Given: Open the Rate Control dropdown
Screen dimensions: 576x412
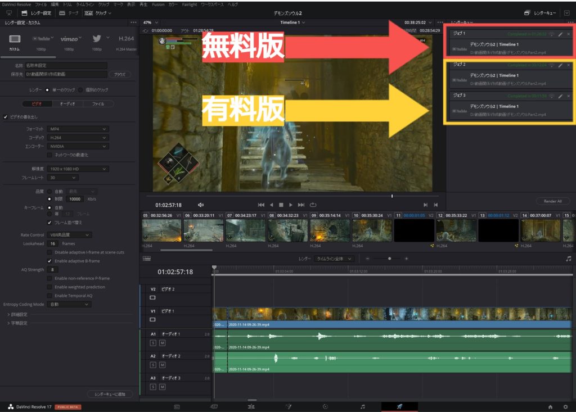Looking at the screenshot, I should [x=69, y=235].
